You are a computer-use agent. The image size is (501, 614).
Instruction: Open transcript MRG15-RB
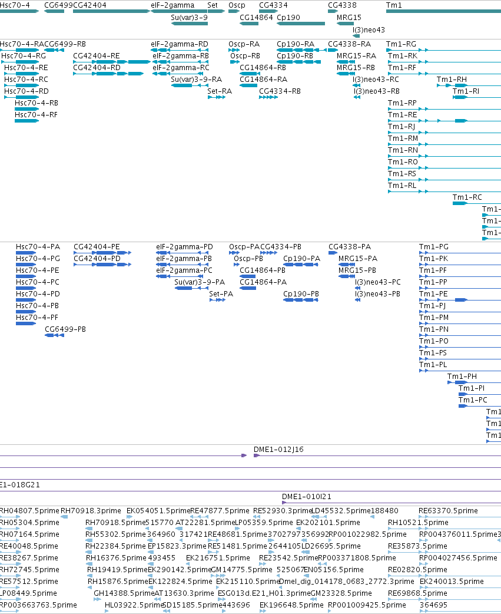356,67
